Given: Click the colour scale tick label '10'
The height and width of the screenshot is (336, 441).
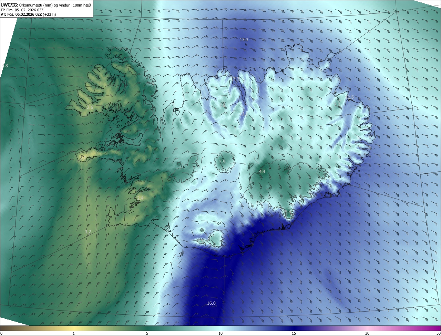Looking at the screenshot, I should pos(220,333).
